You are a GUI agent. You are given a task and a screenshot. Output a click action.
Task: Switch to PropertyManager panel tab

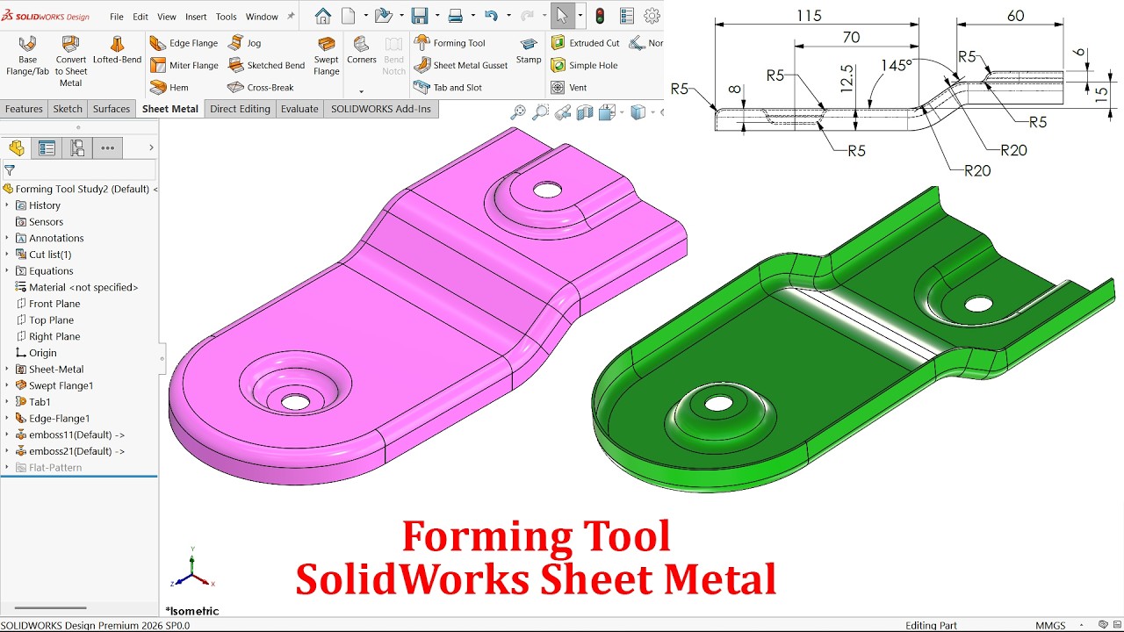[x=47, y=147]
